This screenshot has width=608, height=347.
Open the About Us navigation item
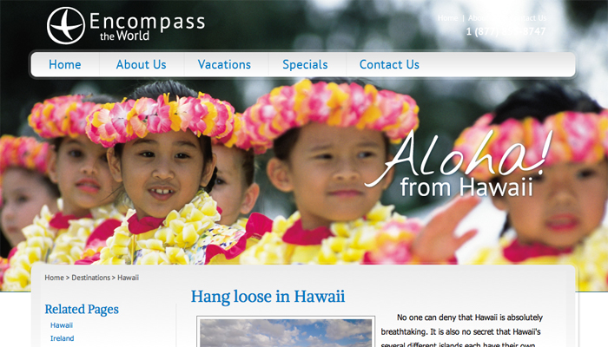[x=141, y=64]
